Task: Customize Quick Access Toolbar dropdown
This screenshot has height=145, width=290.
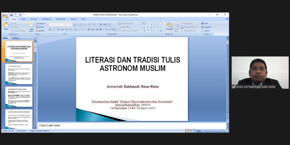Action: click(25, 15)
